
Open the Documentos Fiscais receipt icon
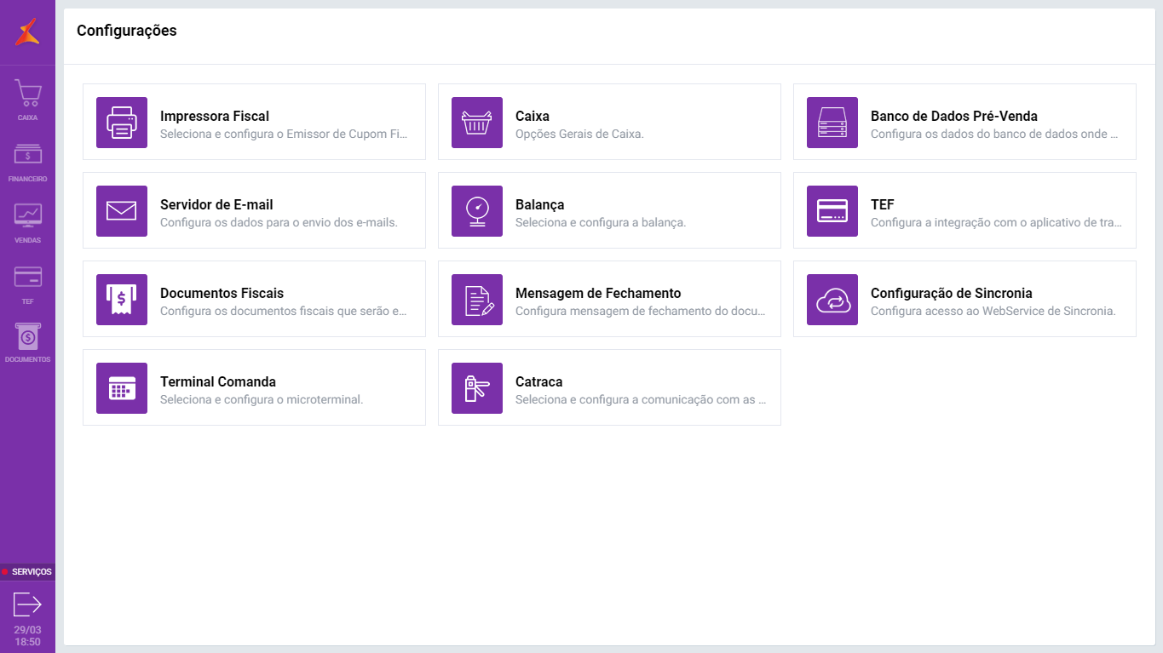pyautogui.click(x=122, y=300)
